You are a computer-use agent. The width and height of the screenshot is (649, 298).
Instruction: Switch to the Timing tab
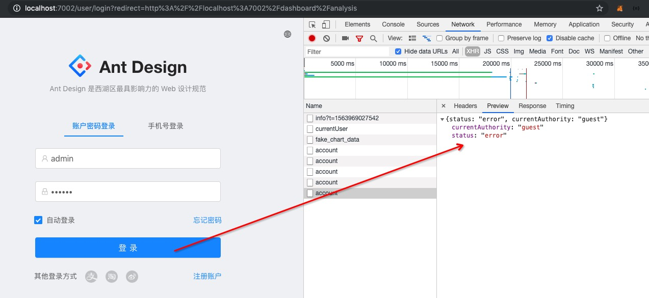click(x=565, y=106)
